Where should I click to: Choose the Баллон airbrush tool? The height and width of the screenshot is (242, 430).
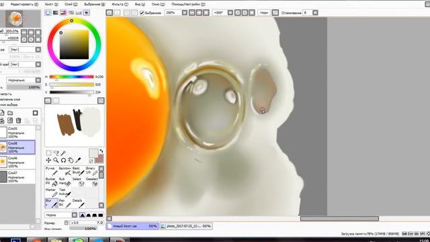pos(64,171)
